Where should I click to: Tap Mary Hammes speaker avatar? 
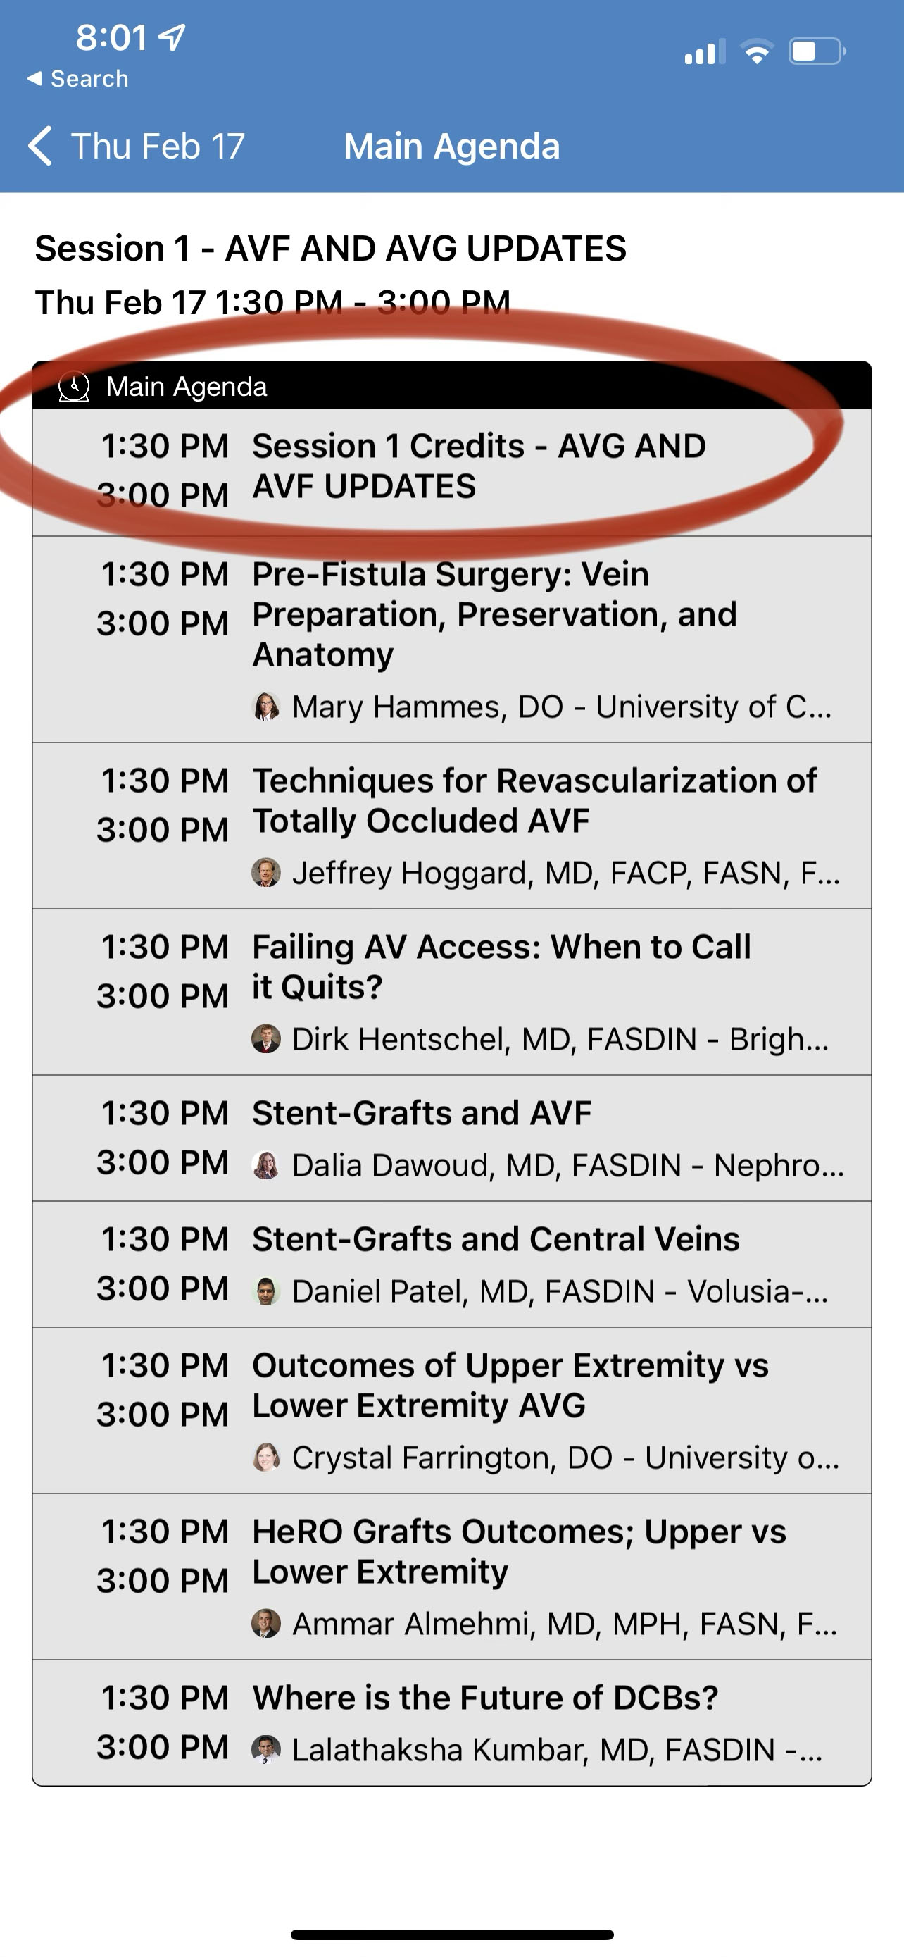click(265, 707)
